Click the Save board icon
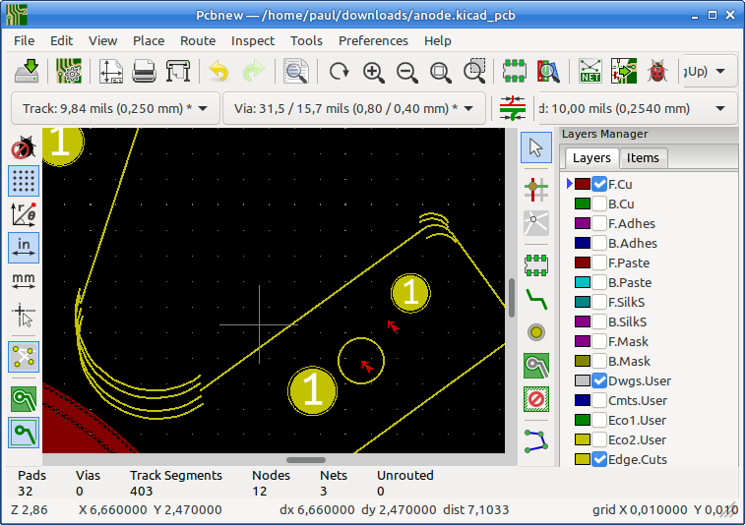The width and height of the screenshot is (745, 525). pos(27,72)
